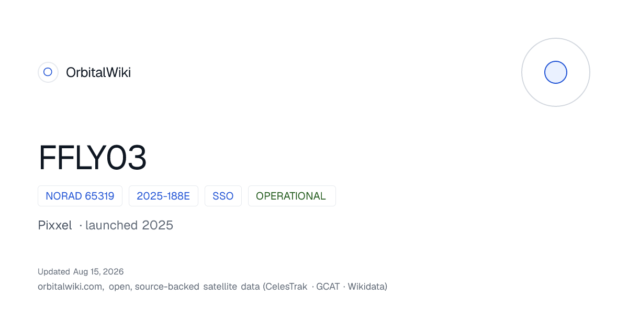Screen dimensions: 628x330
Task: Click the CelesTrak source name
Action: 286,287
